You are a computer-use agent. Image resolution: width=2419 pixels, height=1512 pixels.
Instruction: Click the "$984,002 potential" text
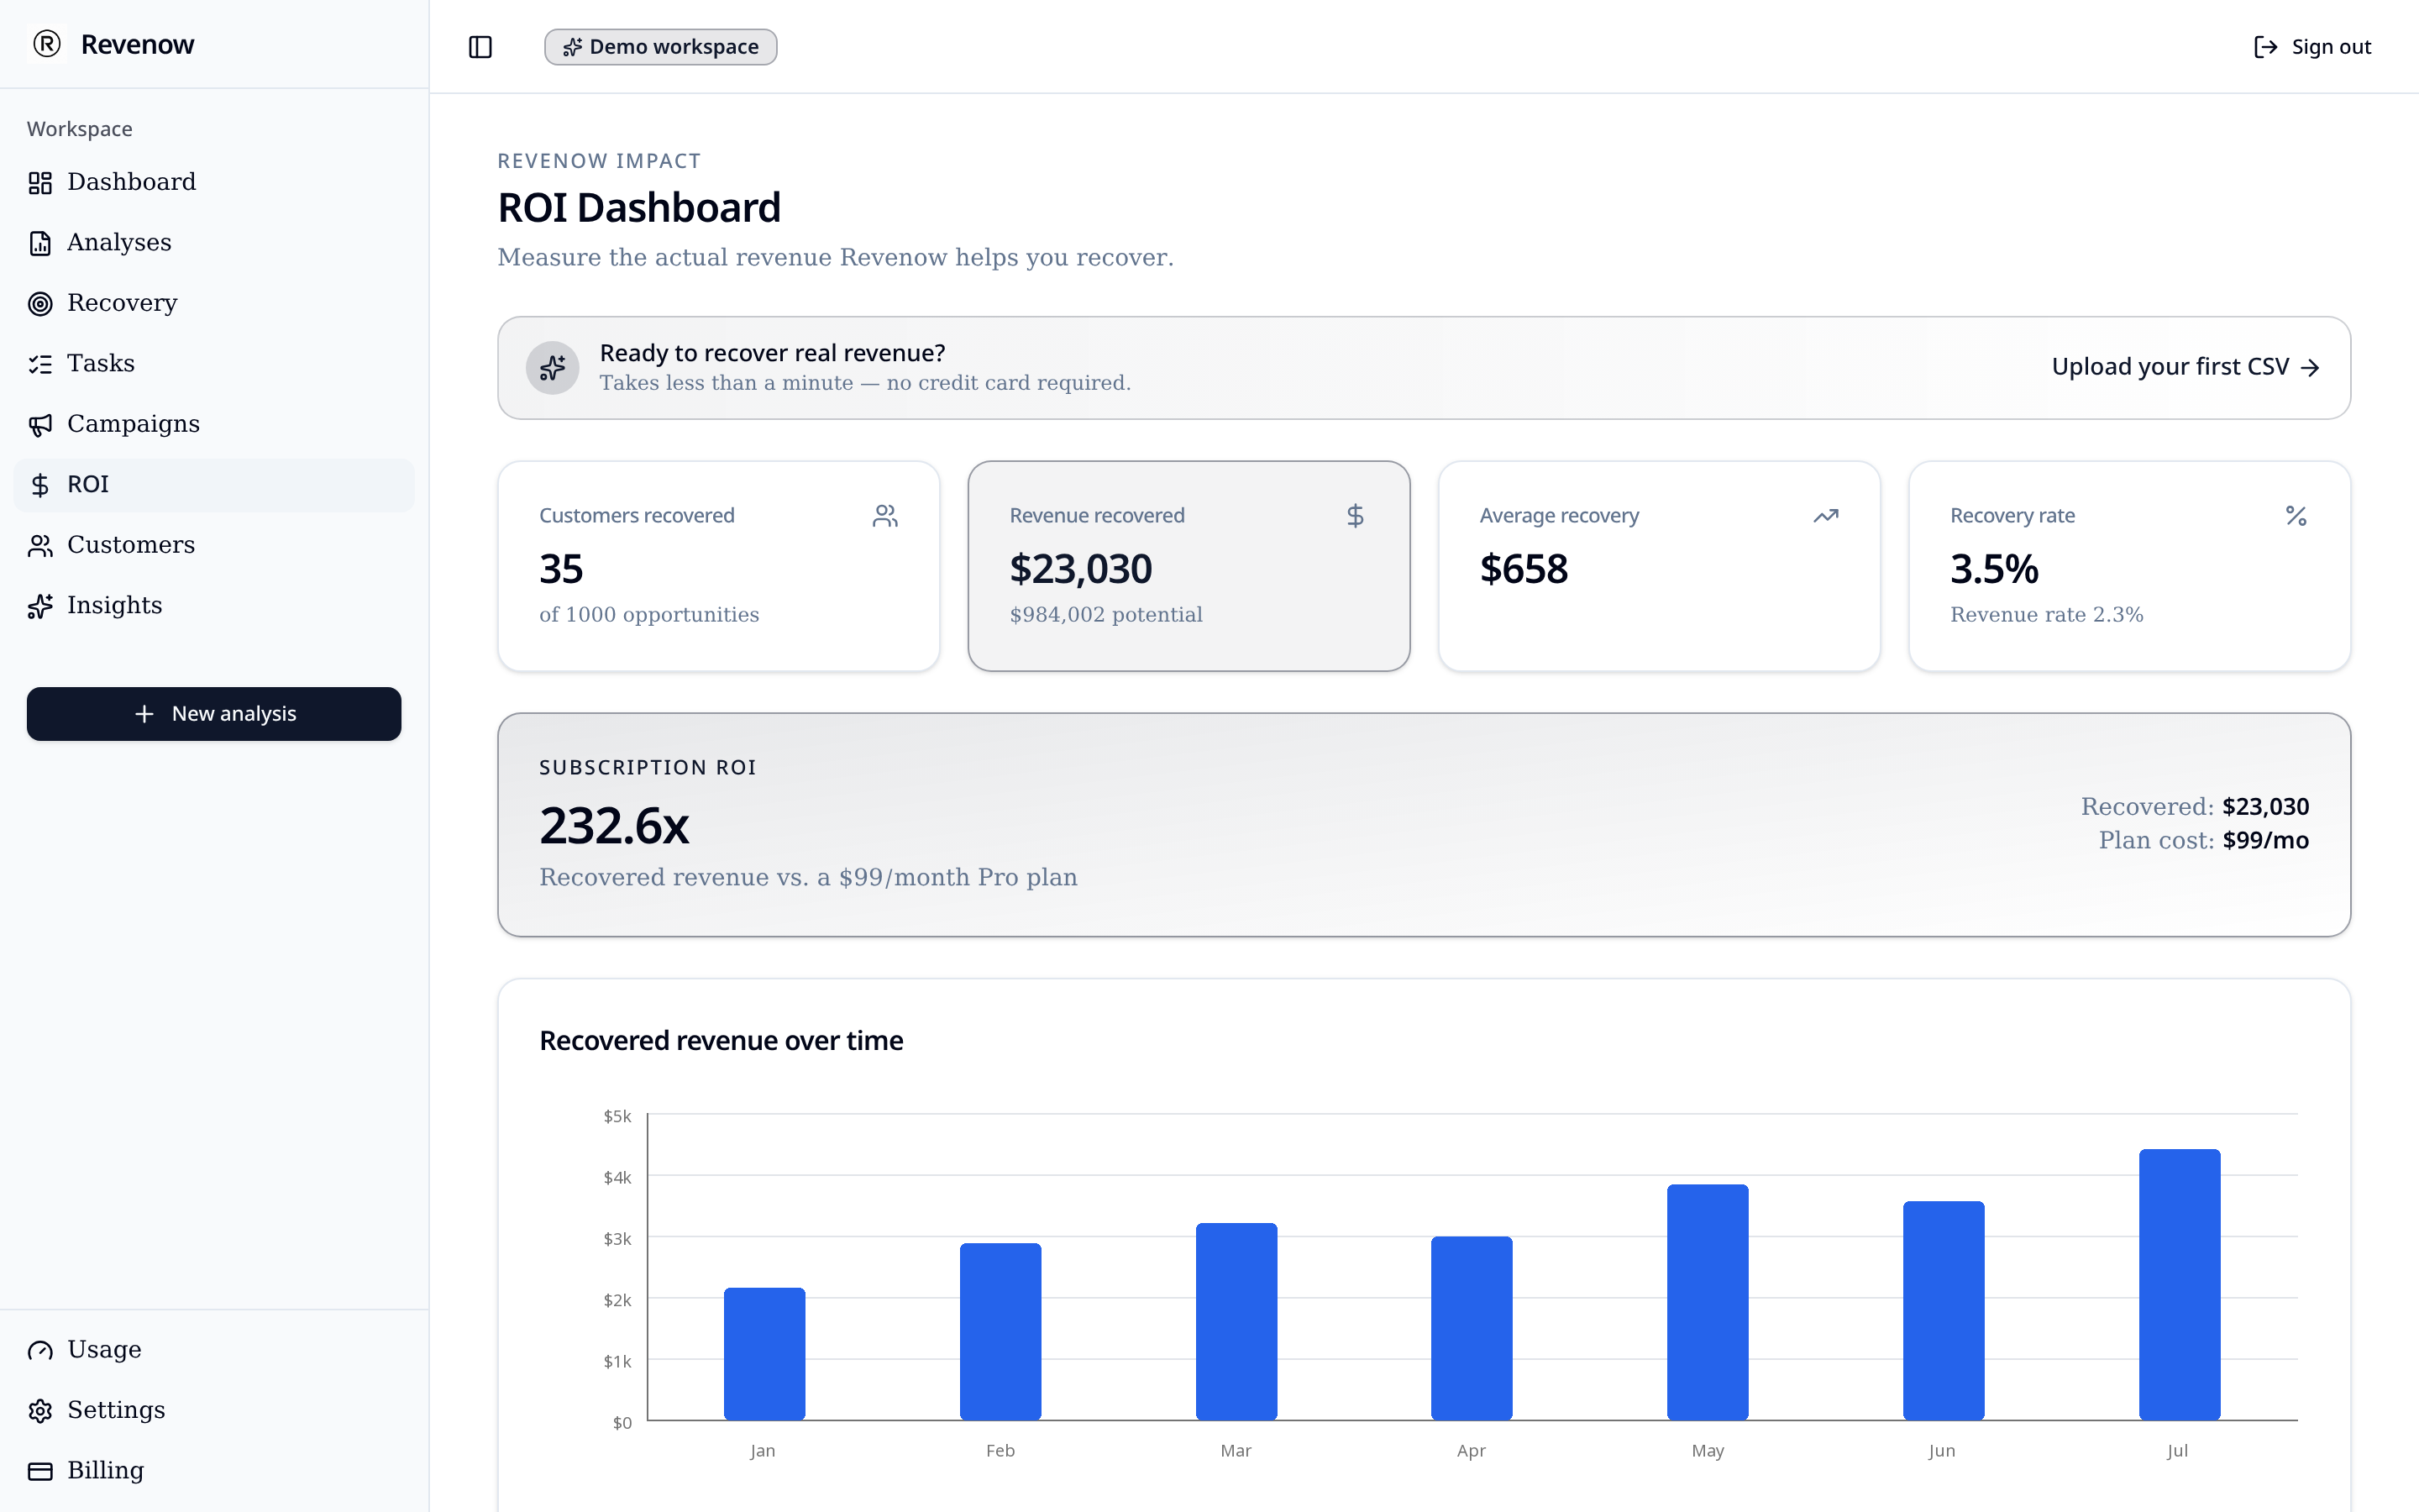pyautogui.click(x=1105, y=615)
